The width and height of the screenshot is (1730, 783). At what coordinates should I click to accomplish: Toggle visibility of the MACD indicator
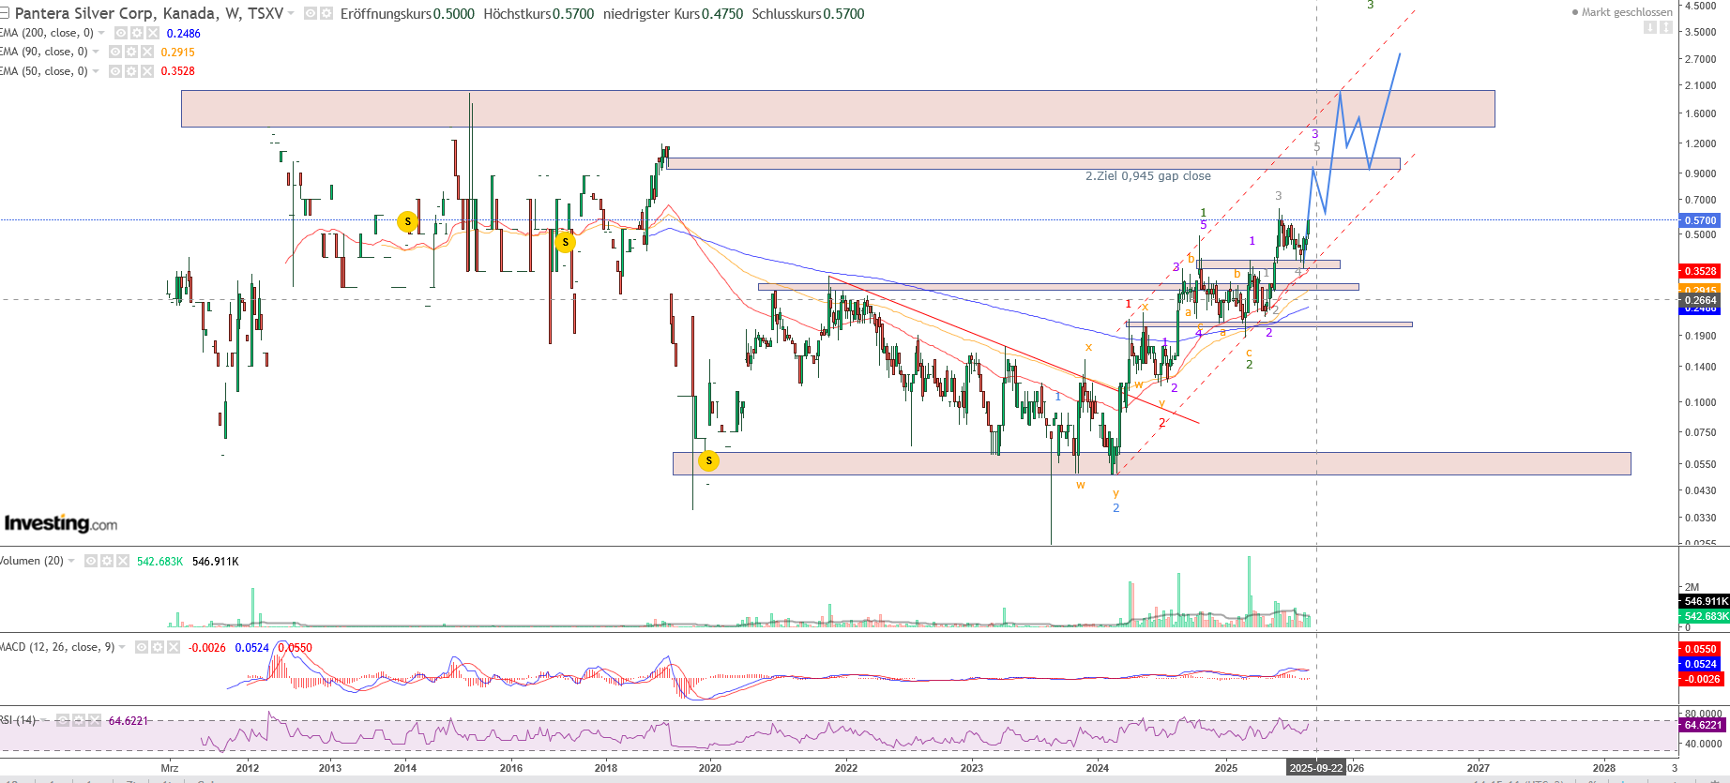pyautogui.click(x=142, y=647)
